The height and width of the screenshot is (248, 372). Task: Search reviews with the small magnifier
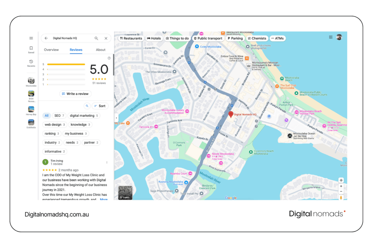[87, 106]
